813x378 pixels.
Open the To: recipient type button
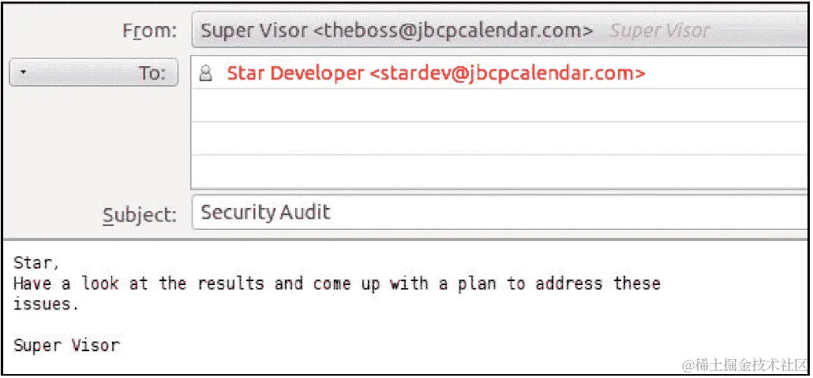click(x=94, y=73)
